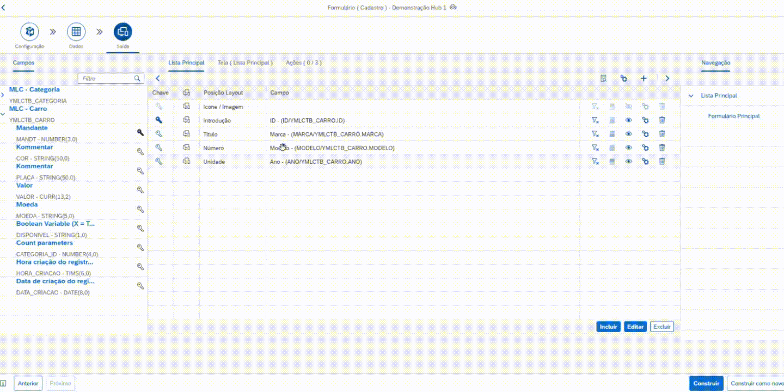Switch to Tela ( Lista Principal ) tab
The height and width of the screenshot is (392, 784).
click(x=245, y=63)
